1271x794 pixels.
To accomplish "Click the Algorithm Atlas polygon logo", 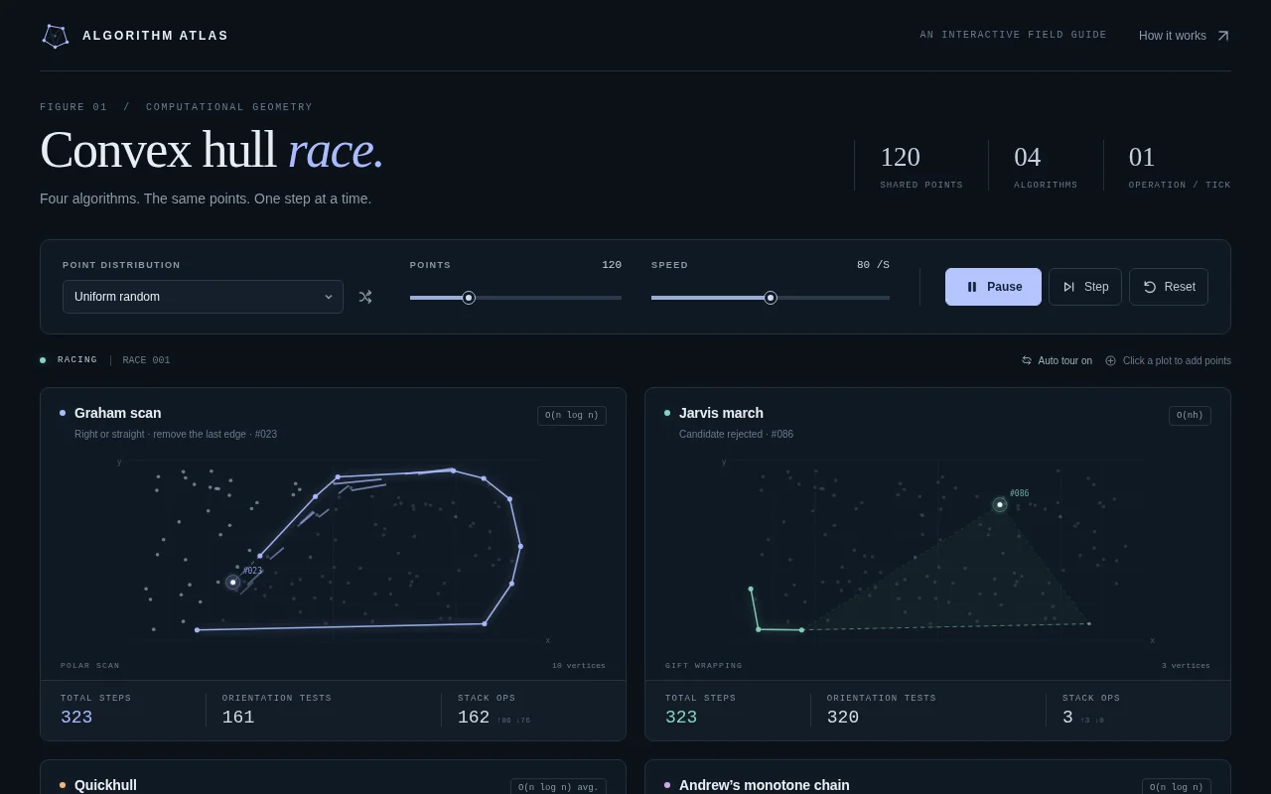I will click(55, 36).
